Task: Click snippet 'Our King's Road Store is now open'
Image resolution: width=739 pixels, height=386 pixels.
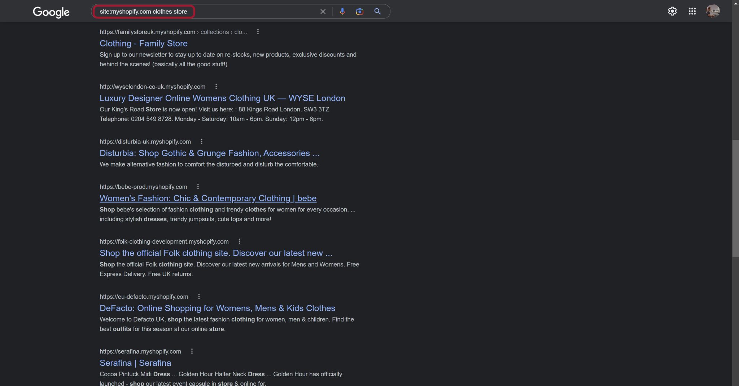Action: (x=214, y=114)
